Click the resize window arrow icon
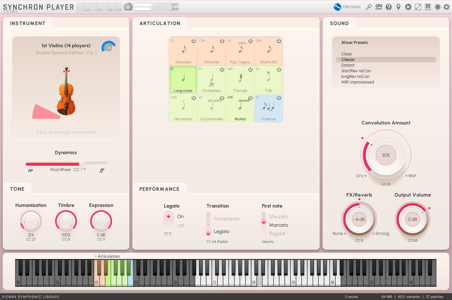 [418, 7]
